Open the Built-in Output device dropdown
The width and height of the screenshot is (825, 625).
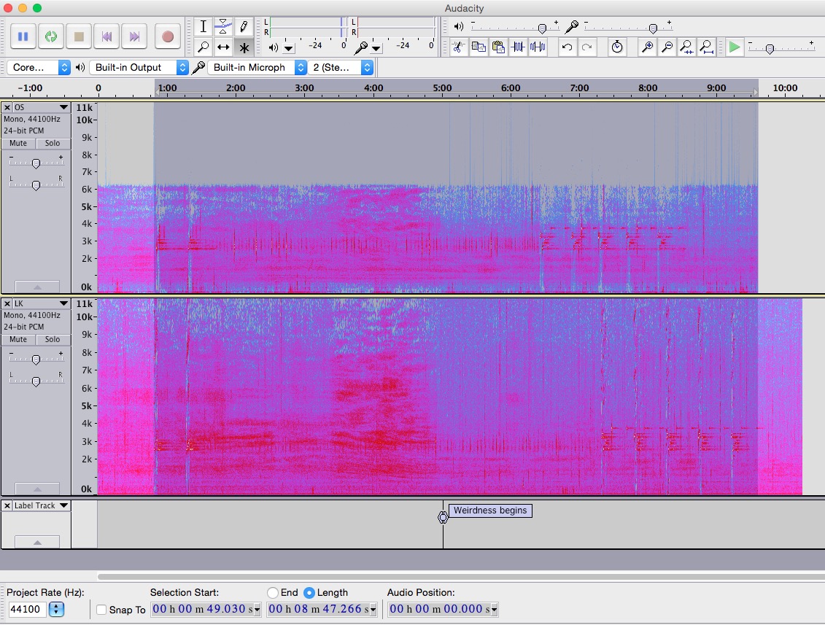140,67
